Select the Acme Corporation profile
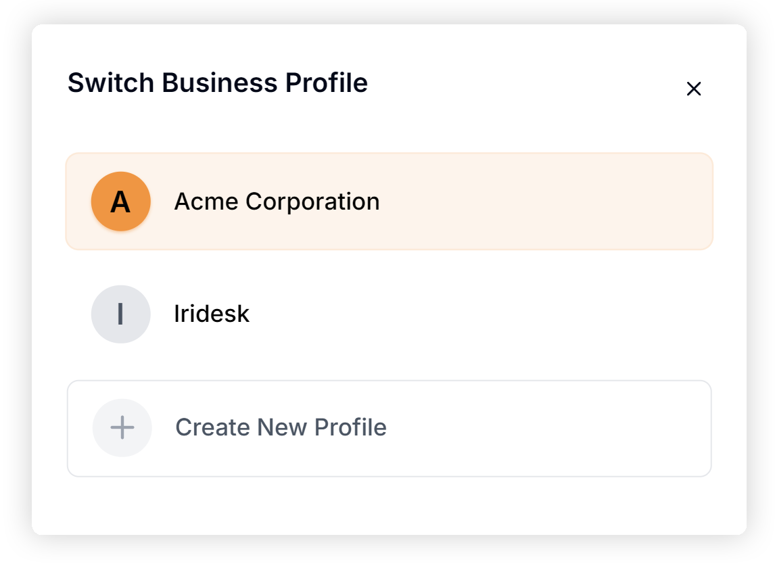Viewport: 775px width, 568px height. [389, 202]
